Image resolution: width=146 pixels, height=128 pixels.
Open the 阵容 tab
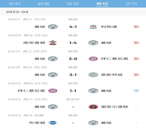(x=73, y=4)
